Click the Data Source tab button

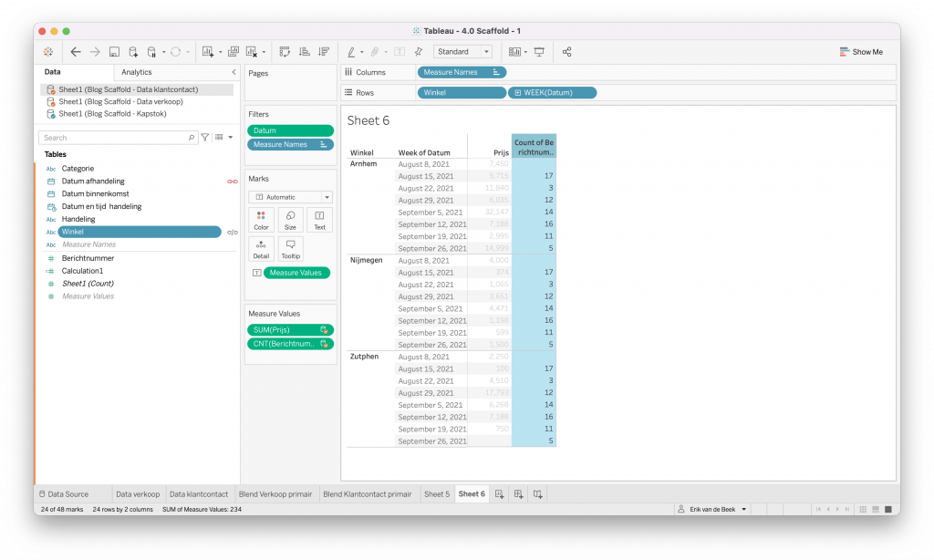[62, 494]
